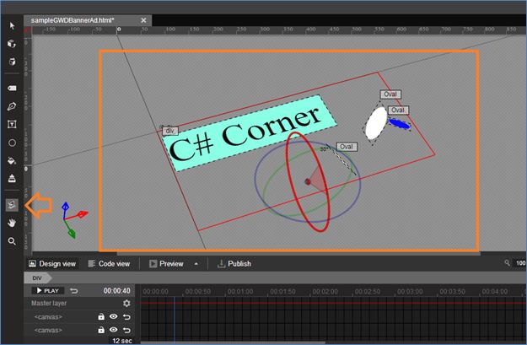The width and height of the screenshot is (527, 345).
Task: Select the first canvas layer name
Action: pyautogui.click(x=48, y=317)
